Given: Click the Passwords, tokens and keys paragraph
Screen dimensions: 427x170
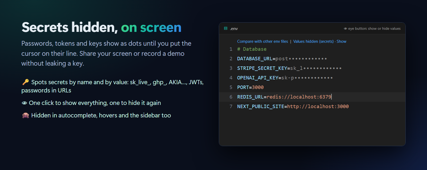Looking at the screenshot, I should coord(106,53).
